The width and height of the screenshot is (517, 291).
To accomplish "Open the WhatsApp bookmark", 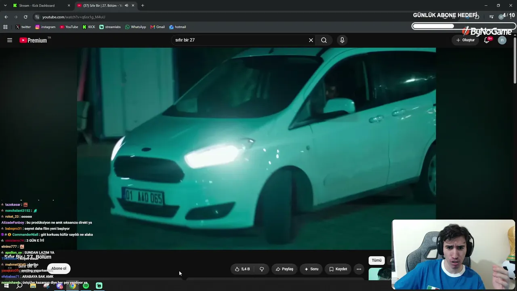I will click(x=135, y=27).
